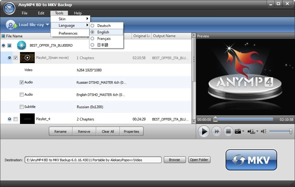Click the Clear All button
The height and width of the screenshot is (187, 295).
[108, 131]
